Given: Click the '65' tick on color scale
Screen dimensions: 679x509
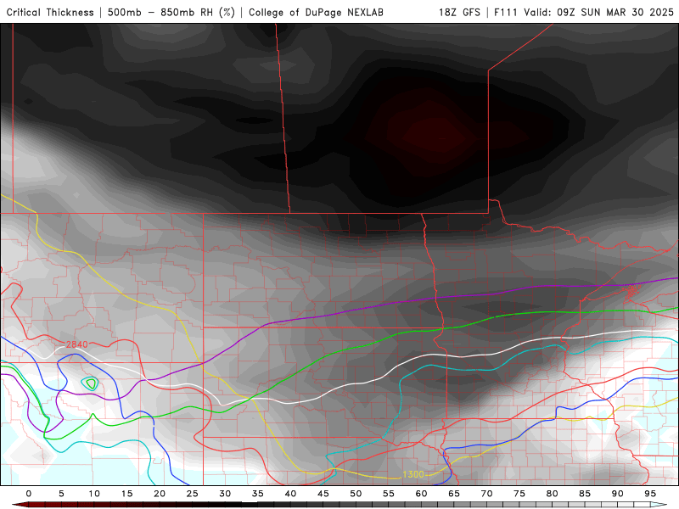Looking at the screenshot, I should pos(454,494).
